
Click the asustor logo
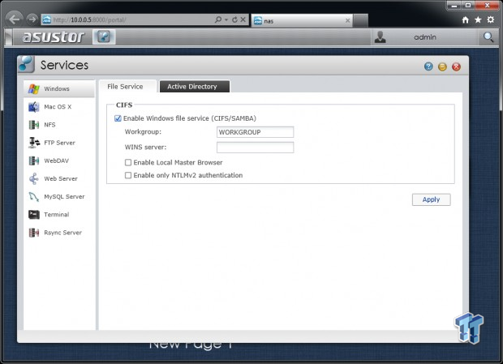coord(54,36)
